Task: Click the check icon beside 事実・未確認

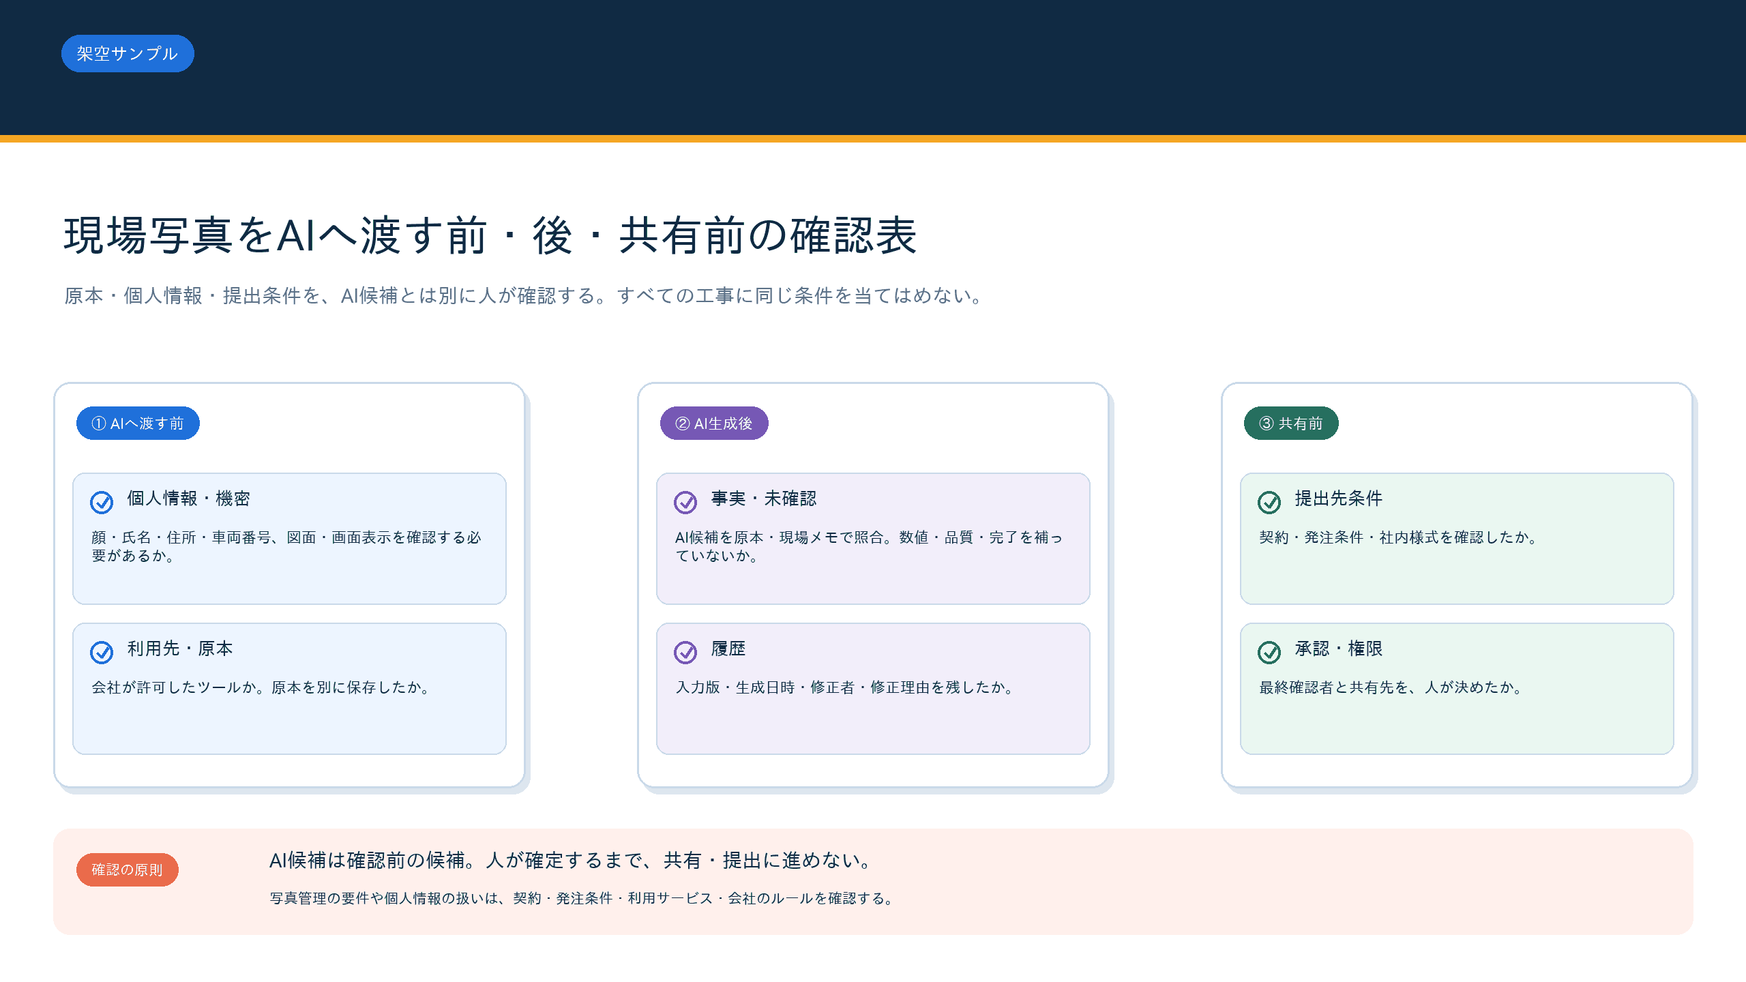Action: (685, 503)
